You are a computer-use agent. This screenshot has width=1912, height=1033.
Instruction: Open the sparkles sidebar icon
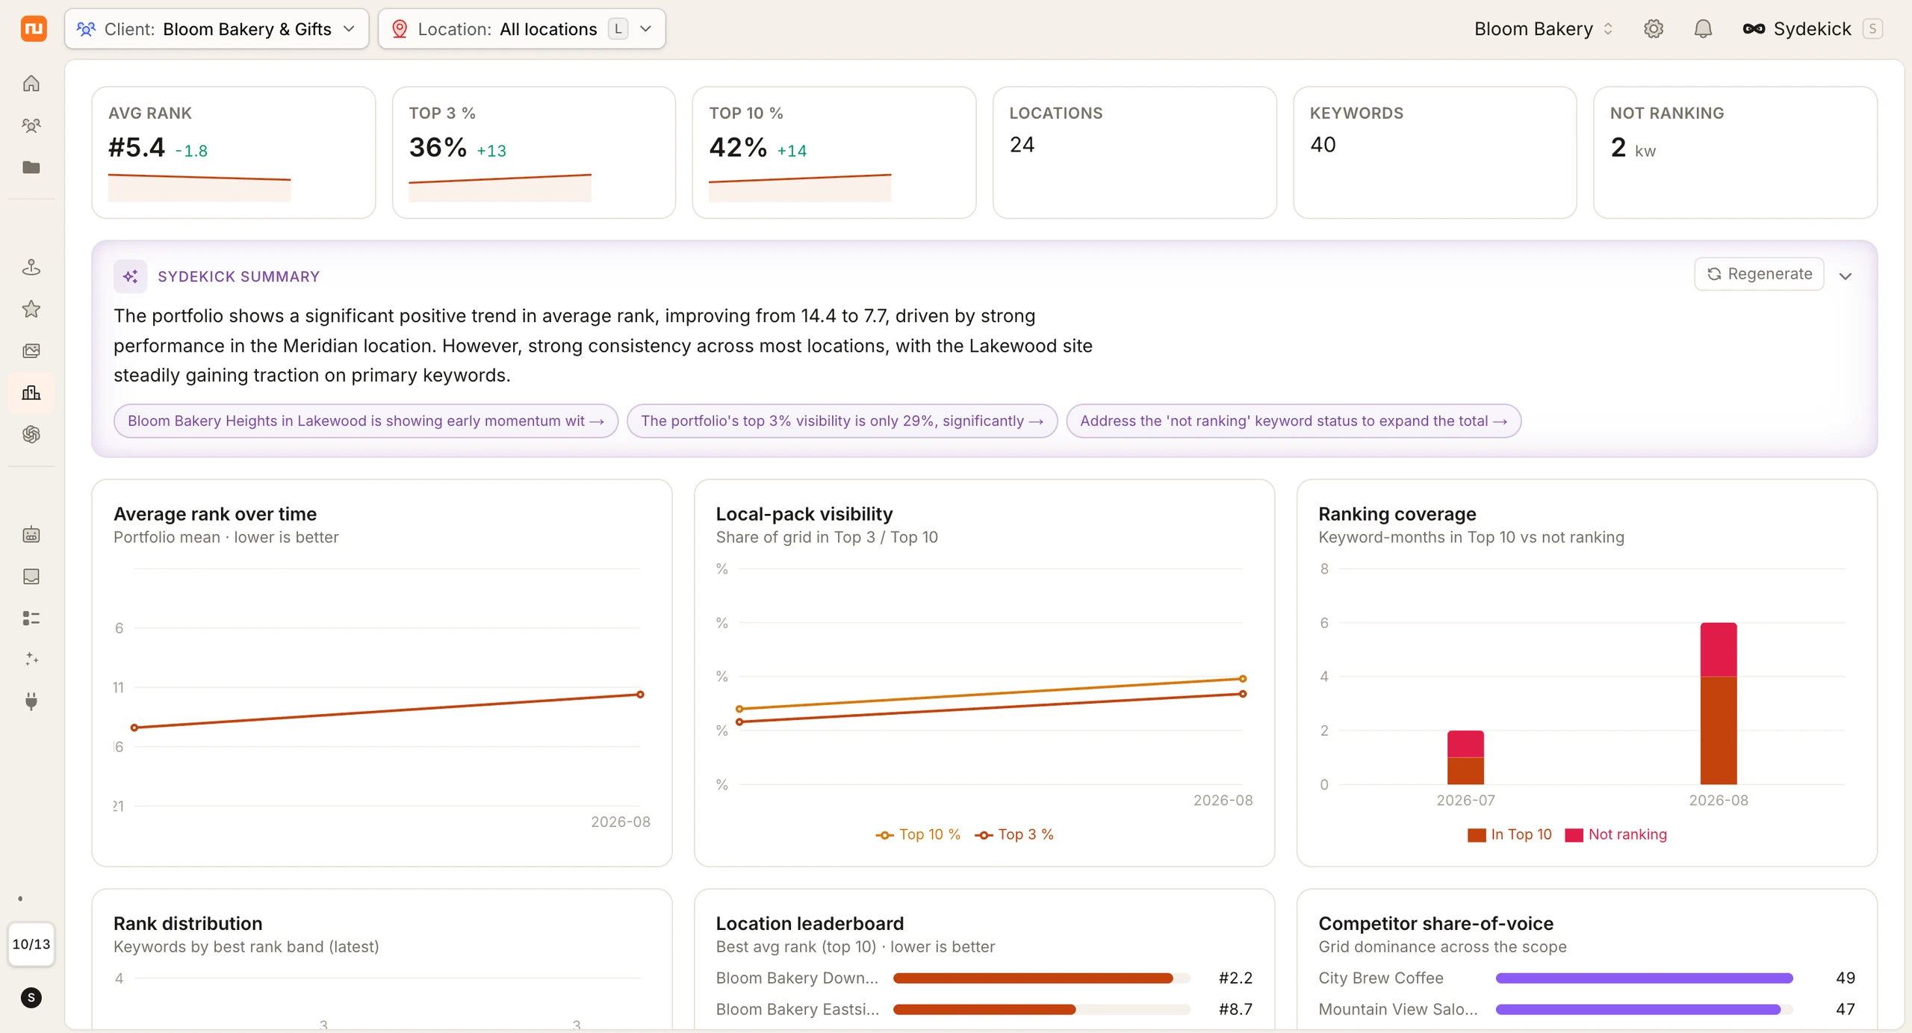click(31, 659)
